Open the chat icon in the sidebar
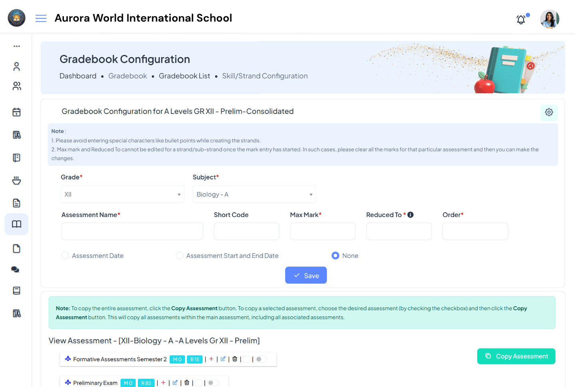 tap(15, 269)
